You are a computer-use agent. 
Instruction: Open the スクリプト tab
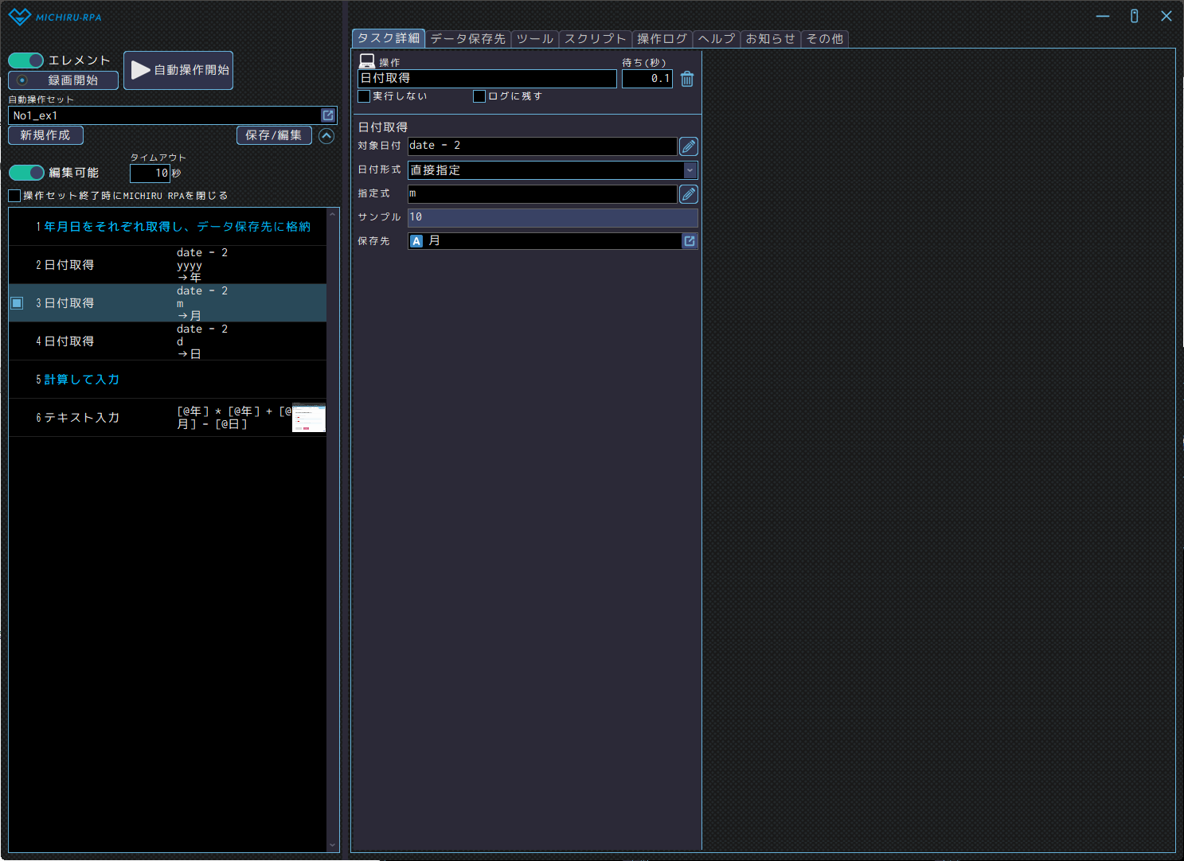(595, 39)
